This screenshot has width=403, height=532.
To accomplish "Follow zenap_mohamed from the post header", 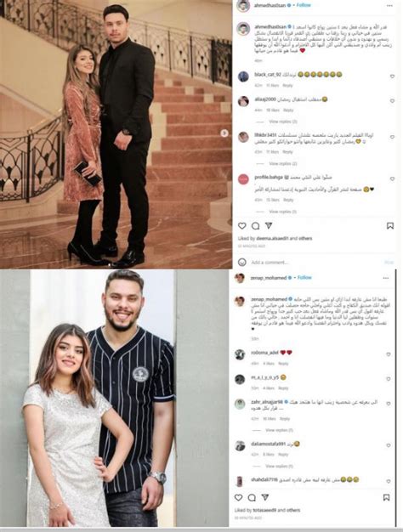I will (304, 278).
